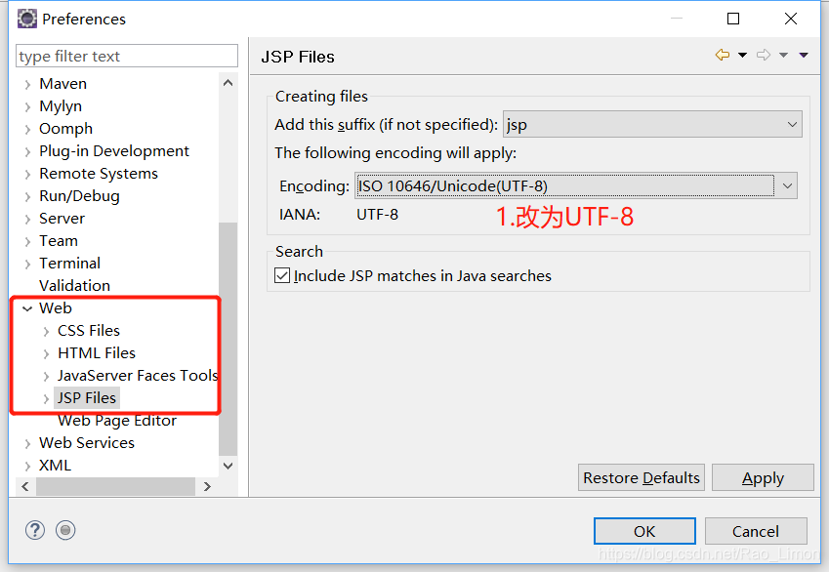Expand the Oomph tree node
The height and width of the screenshot is (572, 829).
coord(27,129)
